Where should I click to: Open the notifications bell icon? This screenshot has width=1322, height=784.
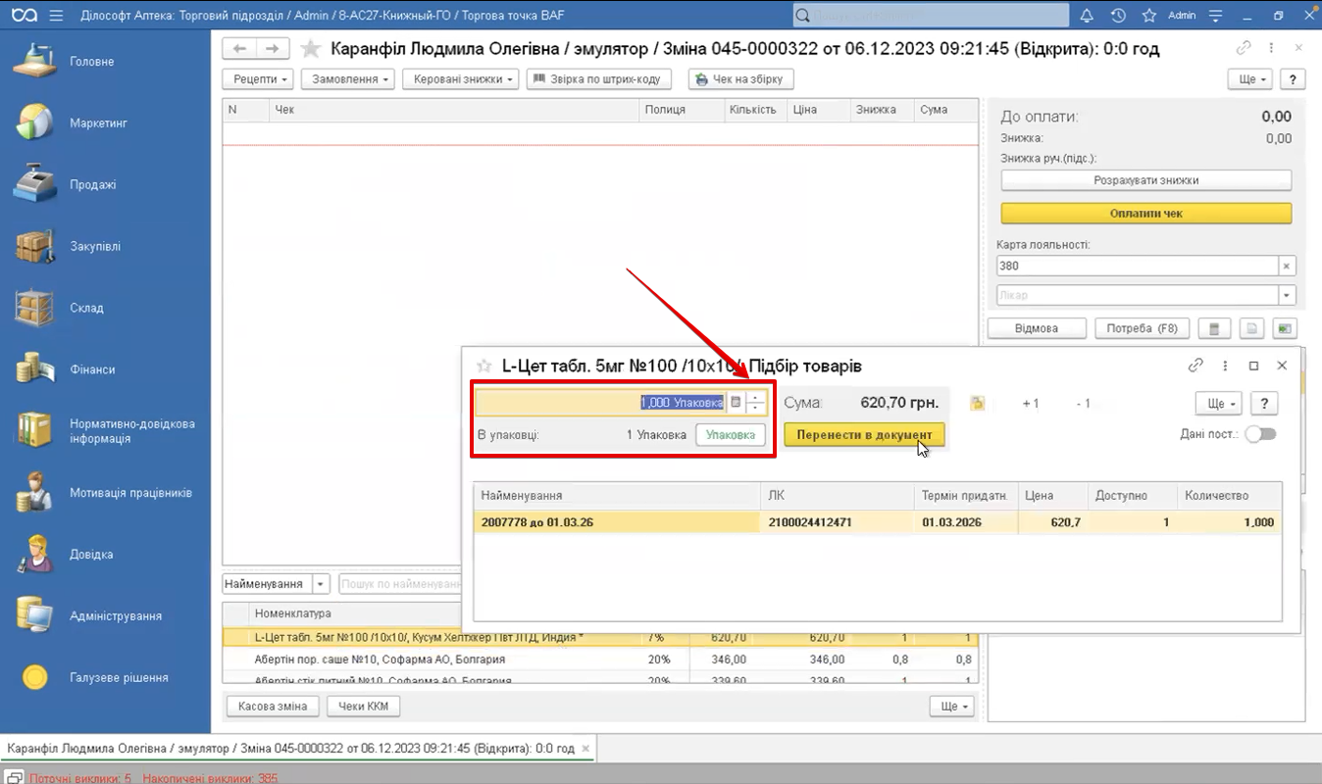pyautogui.click(x=1087, y=16)
